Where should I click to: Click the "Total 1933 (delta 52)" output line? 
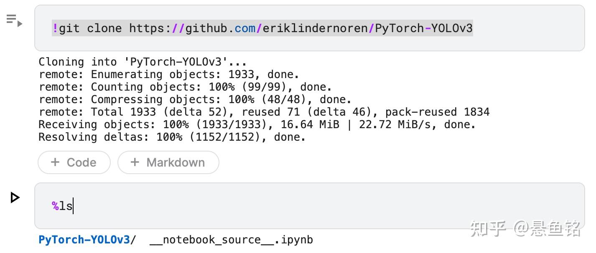click(264, 112)
